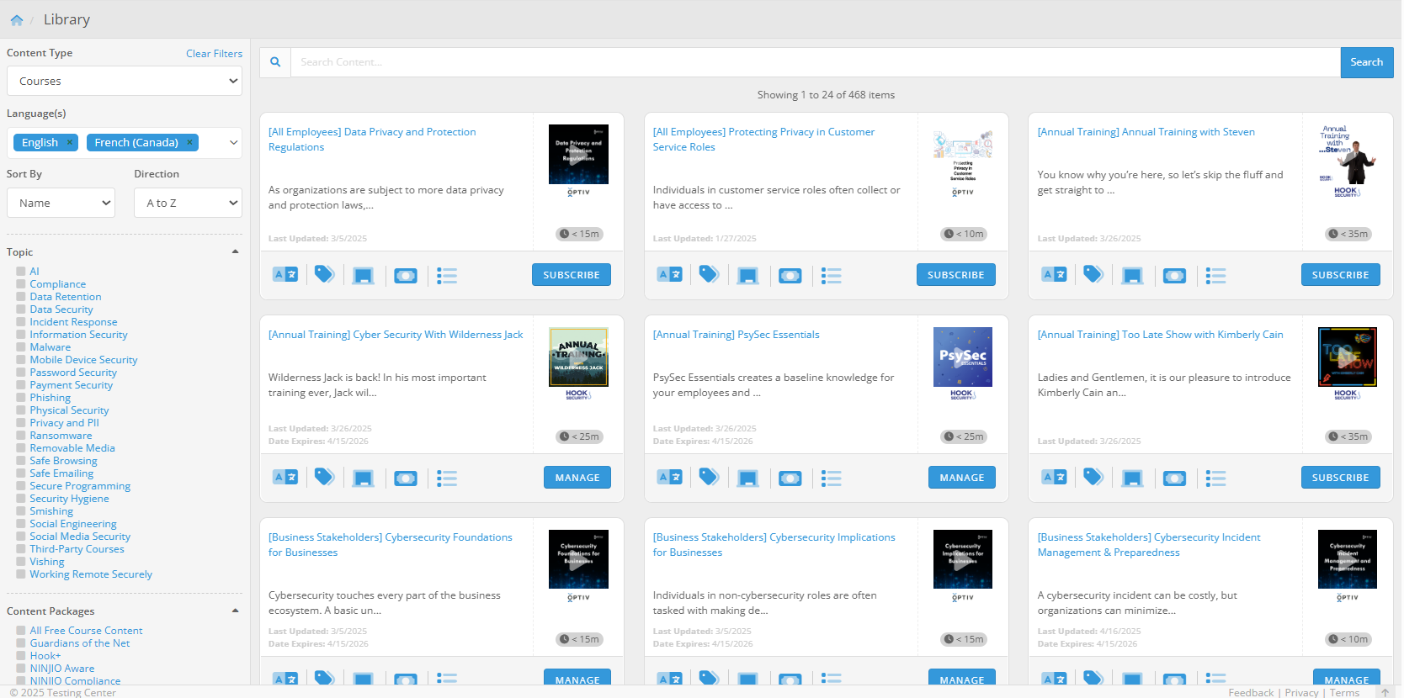The width and height of the screenshot is (1404, 698).
Task: Click tag icon on Too Late Show card
Action: [1093, 477]
